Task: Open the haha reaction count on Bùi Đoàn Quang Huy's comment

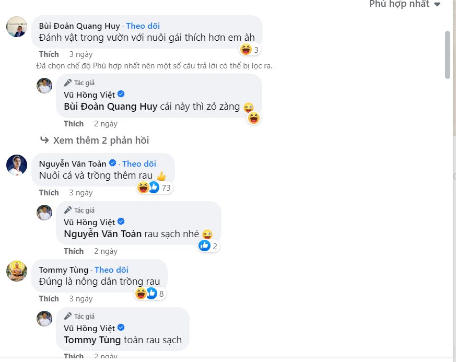Action: 250,50
